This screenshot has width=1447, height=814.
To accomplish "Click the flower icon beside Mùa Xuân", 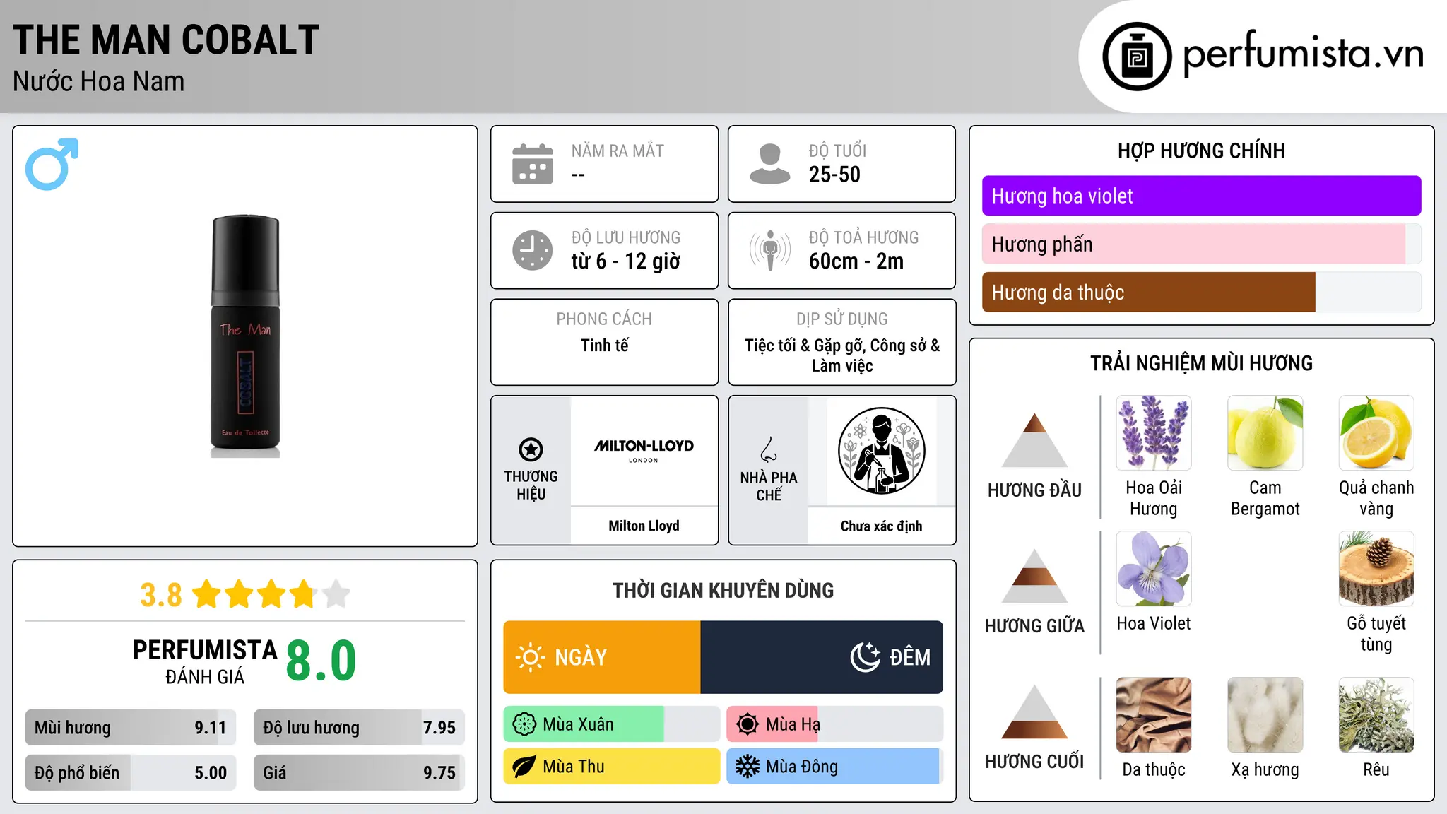I will point(524,724).
